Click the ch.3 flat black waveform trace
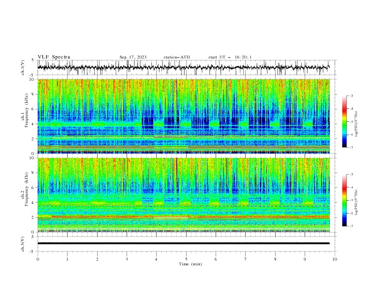This screenshot has height=291, width=377. [x=183, y=243]
